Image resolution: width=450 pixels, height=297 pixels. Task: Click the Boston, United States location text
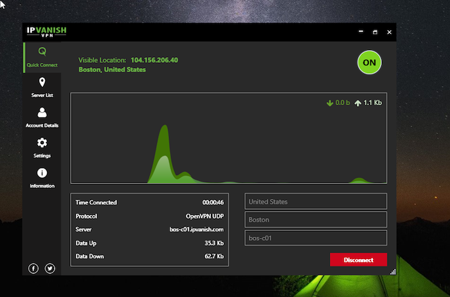(113, 69)
